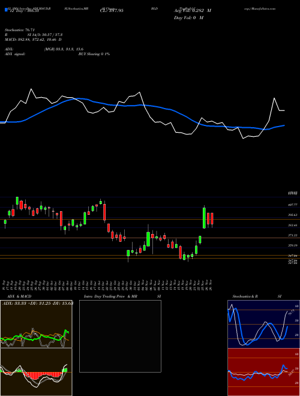
Task: Click the 'CL: 387.95' closing price text
Action: tap(112, 11)
